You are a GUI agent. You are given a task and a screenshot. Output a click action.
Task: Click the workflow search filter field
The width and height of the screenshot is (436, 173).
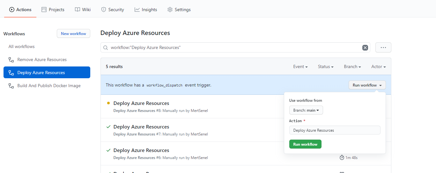coord(235,47)
